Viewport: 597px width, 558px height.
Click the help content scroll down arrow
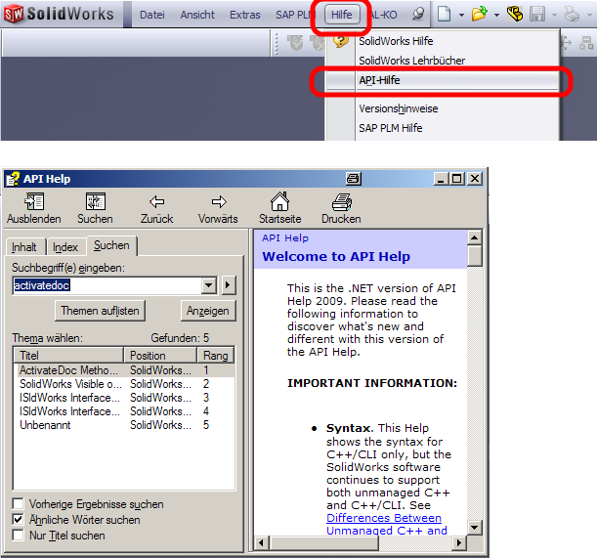[475, 528]
